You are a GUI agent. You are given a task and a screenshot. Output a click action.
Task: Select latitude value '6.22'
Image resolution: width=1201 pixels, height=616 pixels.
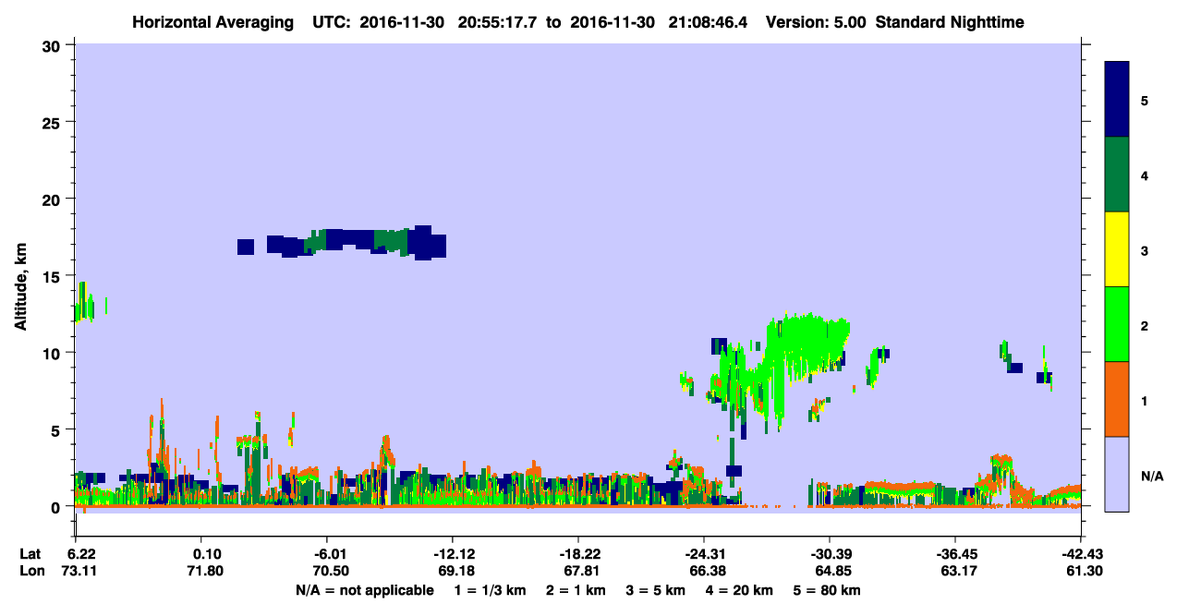(81, 554)
